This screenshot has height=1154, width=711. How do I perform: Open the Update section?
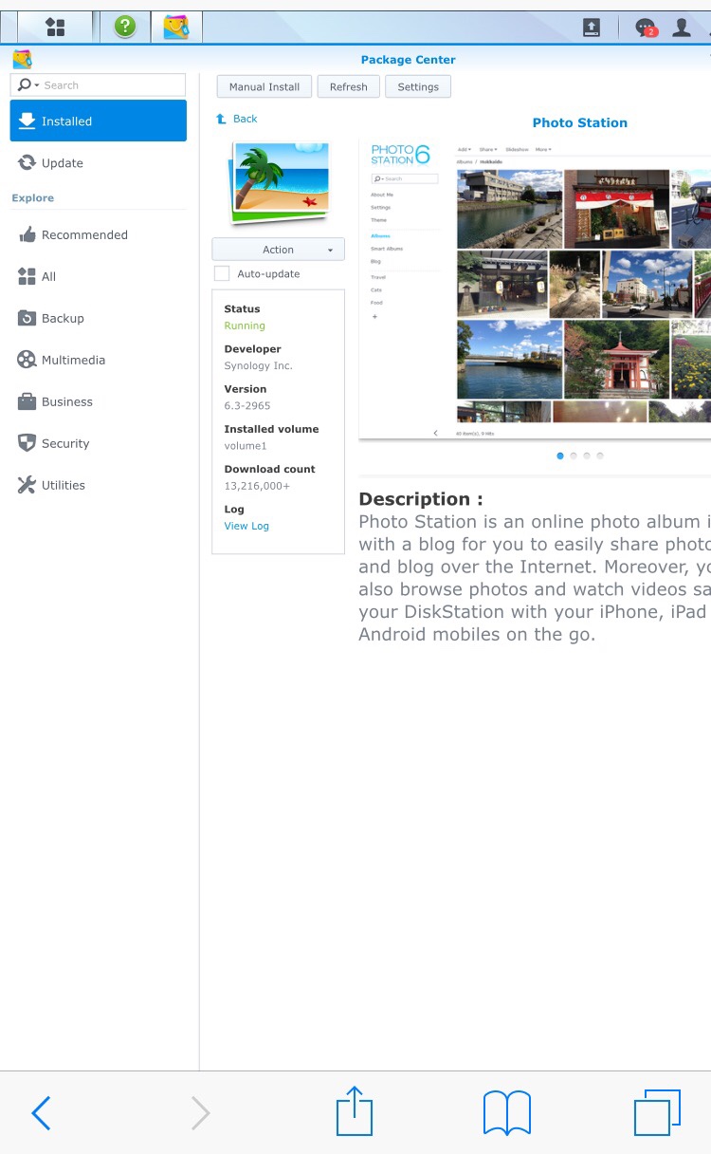98,163
